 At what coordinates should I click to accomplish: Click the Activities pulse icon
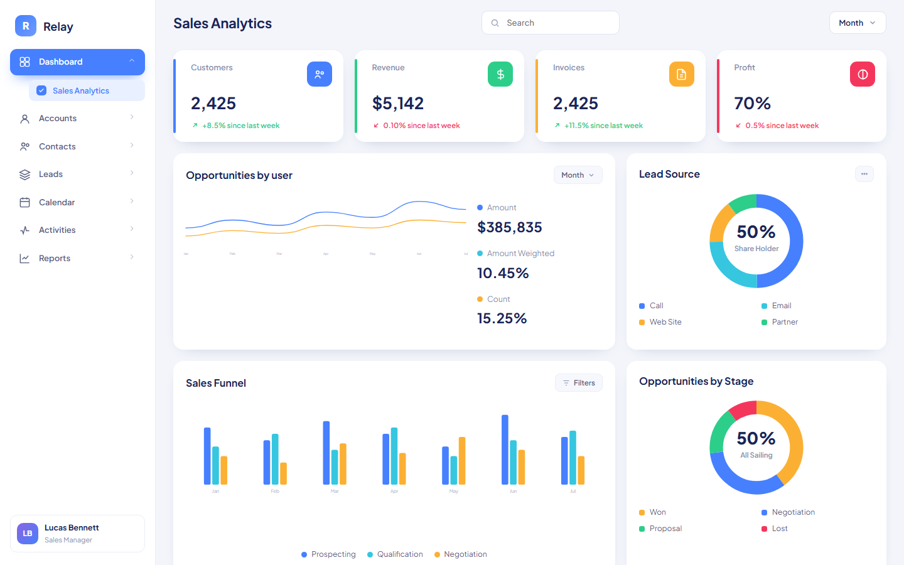pyautogui.click(x=25, y=230)
